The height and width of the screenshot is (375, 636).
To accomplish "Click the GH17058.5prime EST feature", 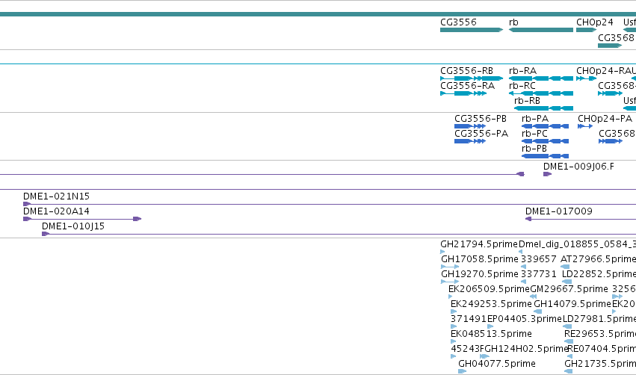I will coord(450,267).
